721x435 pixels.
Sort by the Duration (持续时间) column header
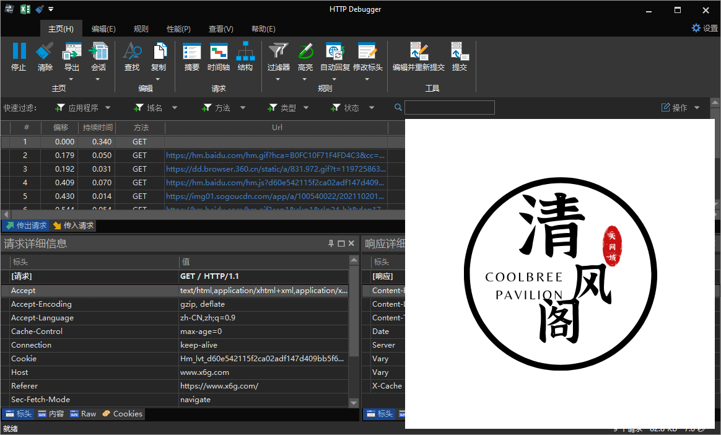click(x=97, y=128)
